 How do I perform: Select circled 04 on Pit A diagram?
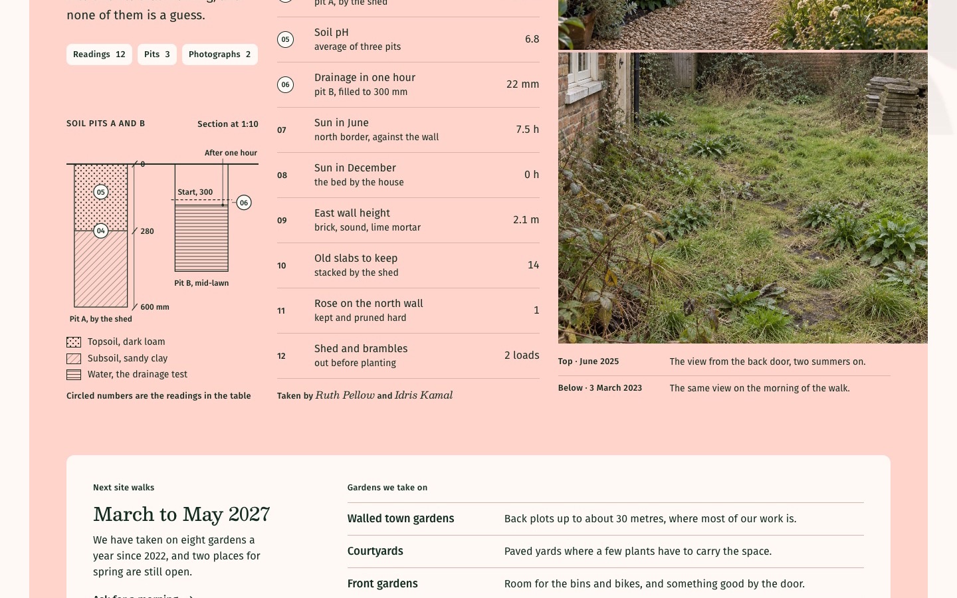point(101,231)
